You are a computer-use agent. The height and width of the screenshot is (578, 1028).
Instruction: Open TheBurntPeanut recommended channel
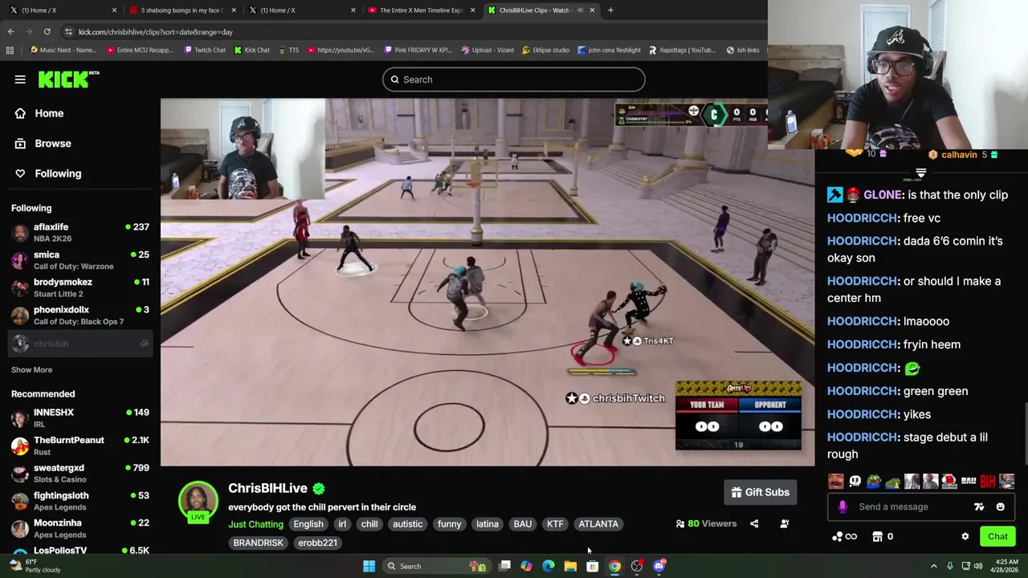coord(80,446)
